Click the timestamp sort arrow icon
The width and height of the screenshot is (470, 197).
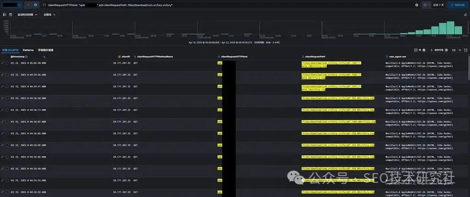coord(44,57)
